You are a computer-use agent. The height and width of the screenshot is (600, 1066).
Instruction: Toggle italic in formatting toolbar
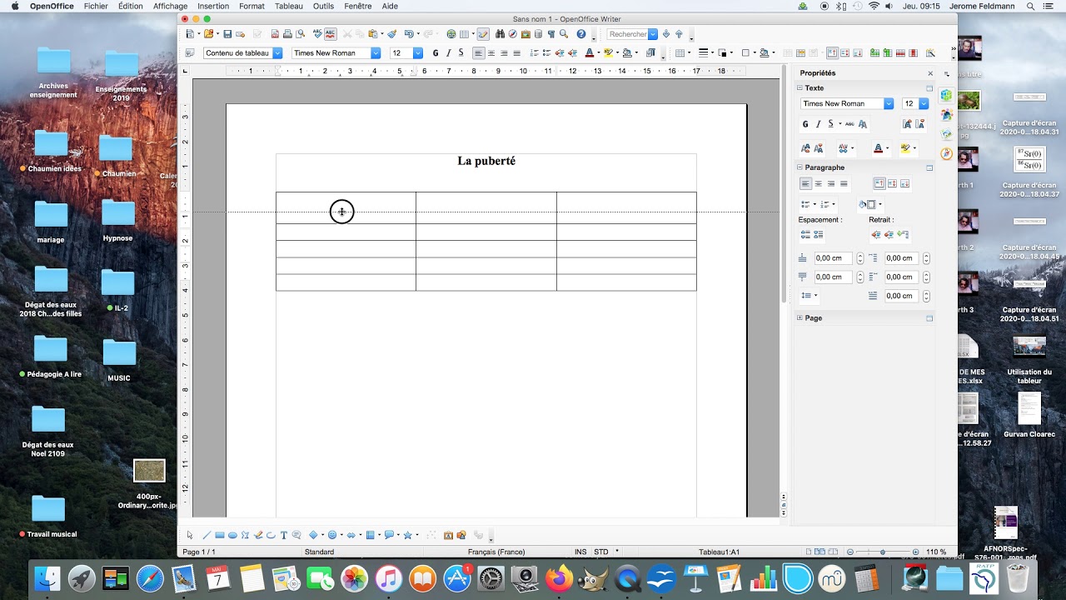[448, 53]
